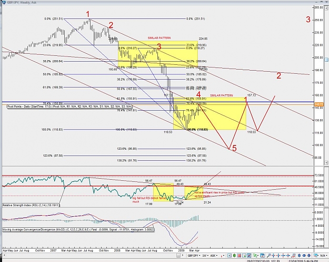
Task: Click the second vertical compress/expand axis icon
Action: [x=288, y=256]
